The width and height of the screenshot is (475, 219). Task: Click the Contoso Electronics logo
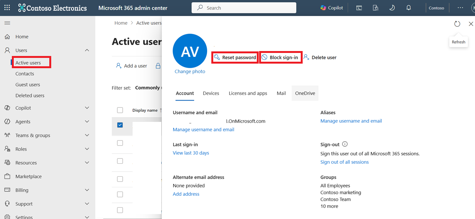(x=52, y=8)
